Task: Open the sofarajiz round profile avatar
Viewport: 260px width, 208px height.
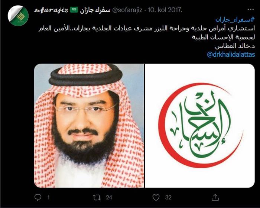Action: tap(18, 16)
